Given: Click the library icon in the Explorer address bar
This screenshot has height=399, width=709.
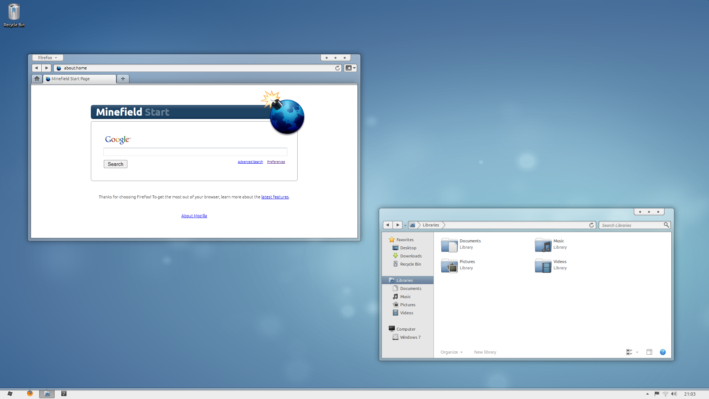Looking at the screenshot, I should pyautogui.click(x=412, y=225).
